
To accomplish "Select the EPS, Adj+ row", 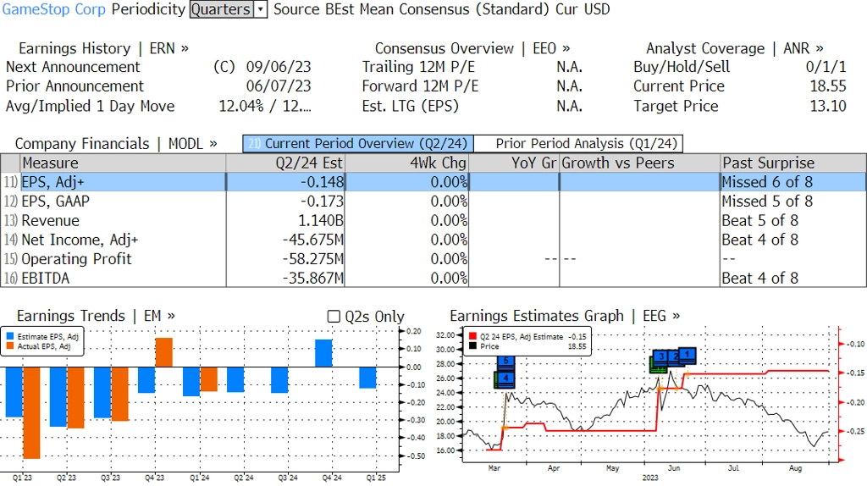I will pyautogui.click(x=433, y=182).
